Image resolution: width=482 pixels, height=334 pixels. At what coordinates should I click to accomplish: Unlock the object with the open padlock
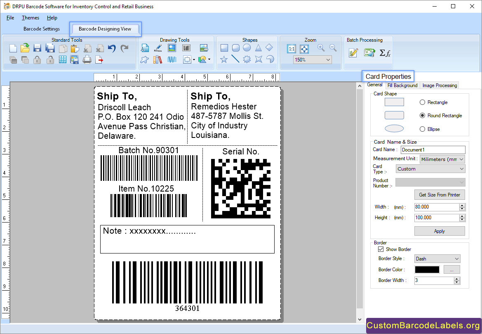click(x=50, y=60)
